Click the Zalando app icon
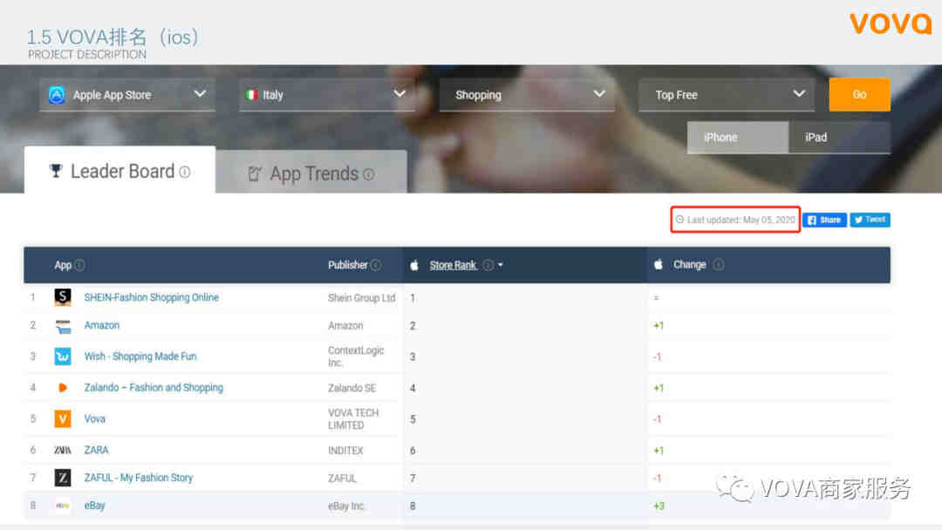Screen dimensions: 942x530 pos(63,388)
